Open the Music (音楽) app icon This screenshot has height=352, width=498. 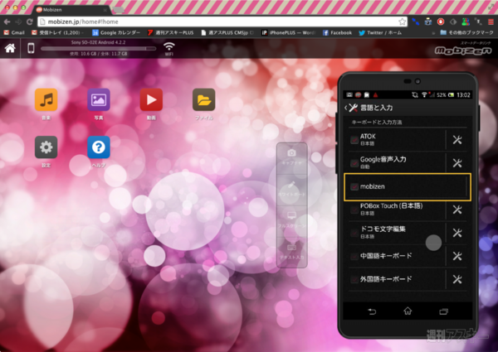[46, 99]
